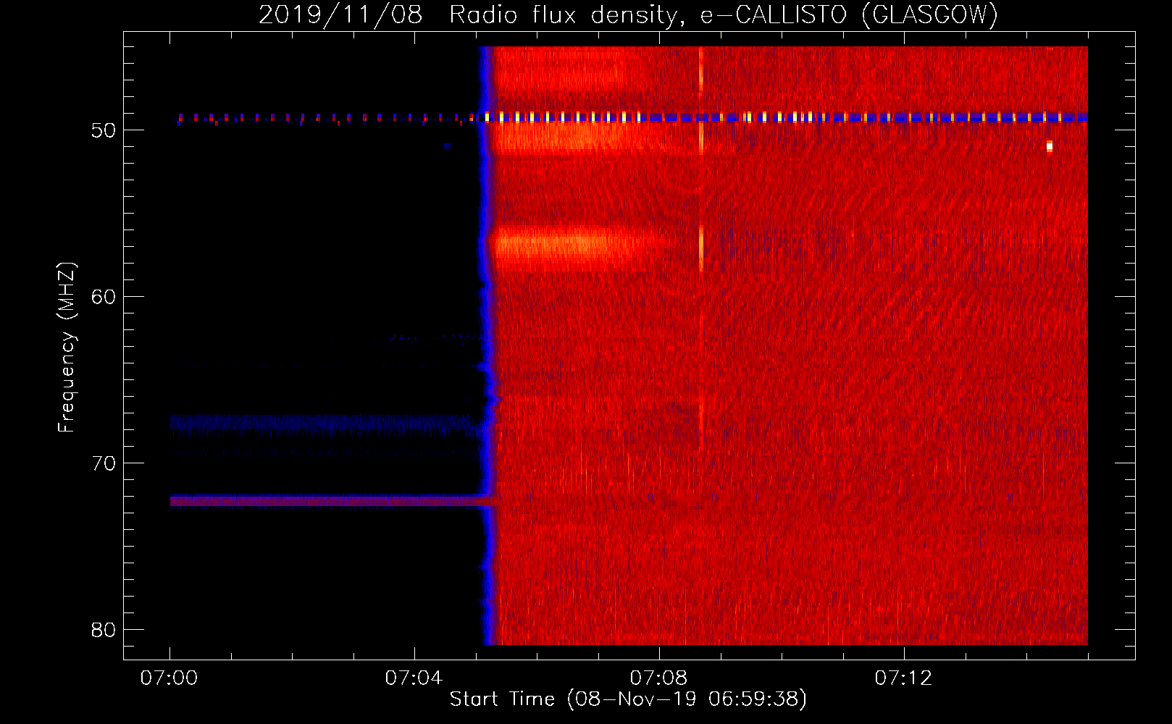Click the 07:00 time tick label
The height and width of the screenshot is (724, 1172).
[x=169, y=678]
